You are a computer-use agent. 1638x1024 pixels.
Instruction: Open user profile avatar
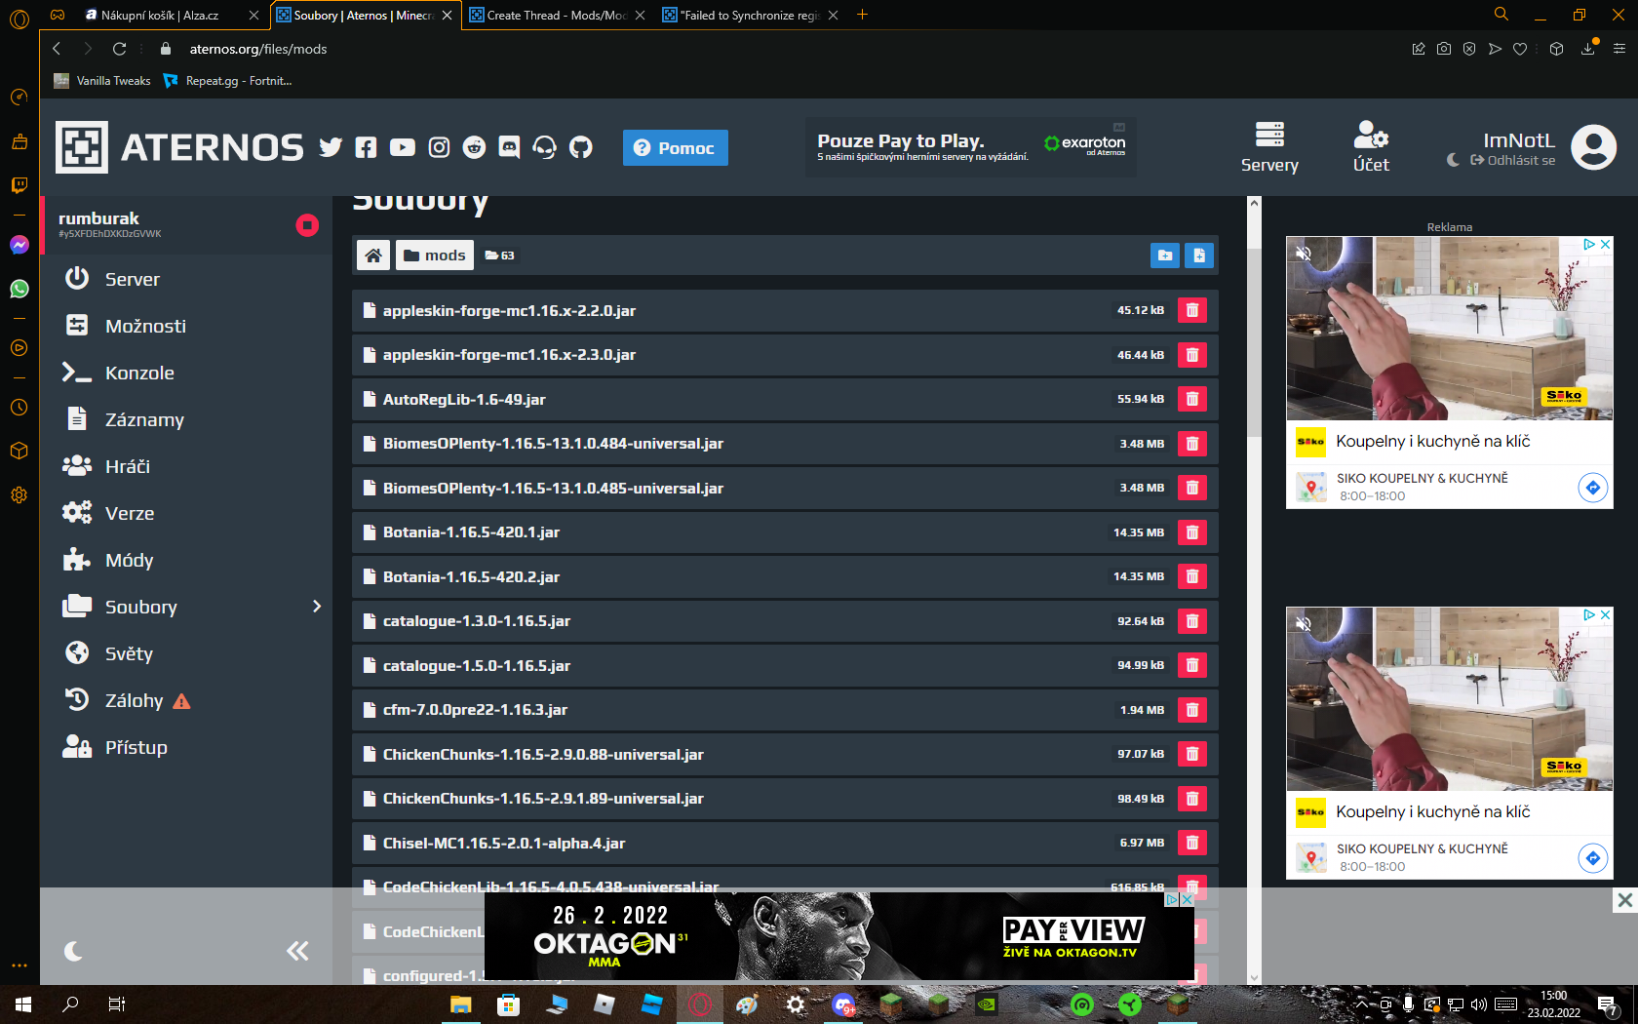coord(1594,147)
